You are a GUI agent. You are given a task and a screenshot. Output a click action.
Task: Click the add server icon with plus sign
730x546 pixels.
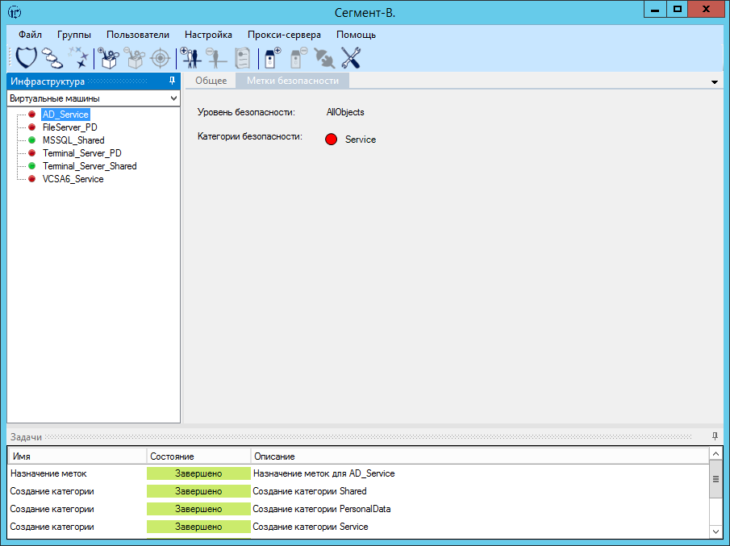(272, 58)
